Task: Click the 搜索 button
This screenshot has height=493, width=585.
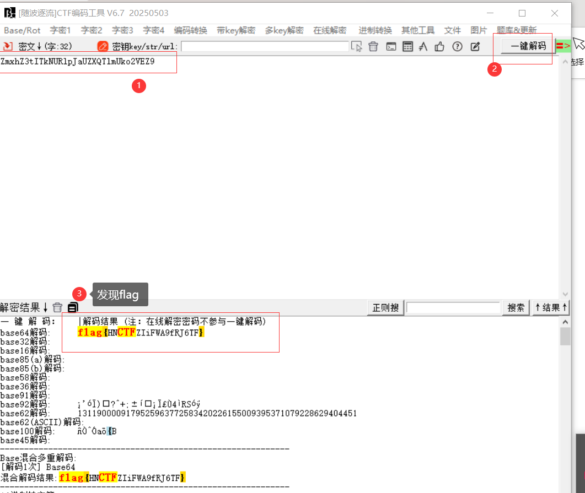Action: pyautogui.click(x=516, y=308)
